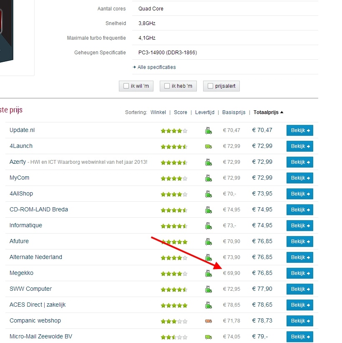Click CD-ROM-LAND Breda delivery truck icon
Viewport: 342px width, 343px height.
[209, 210]
